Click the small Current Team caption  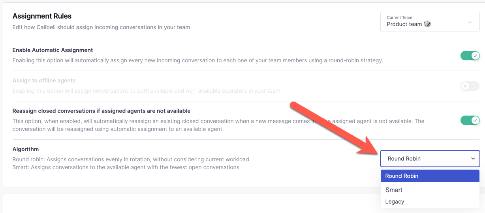pos(399,17)
